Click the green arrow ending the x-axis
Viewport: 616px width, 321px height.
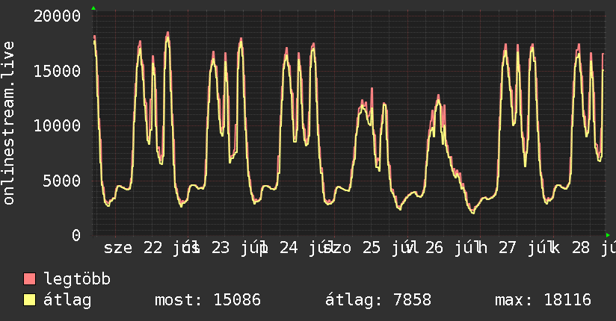[x=608, y=235]
